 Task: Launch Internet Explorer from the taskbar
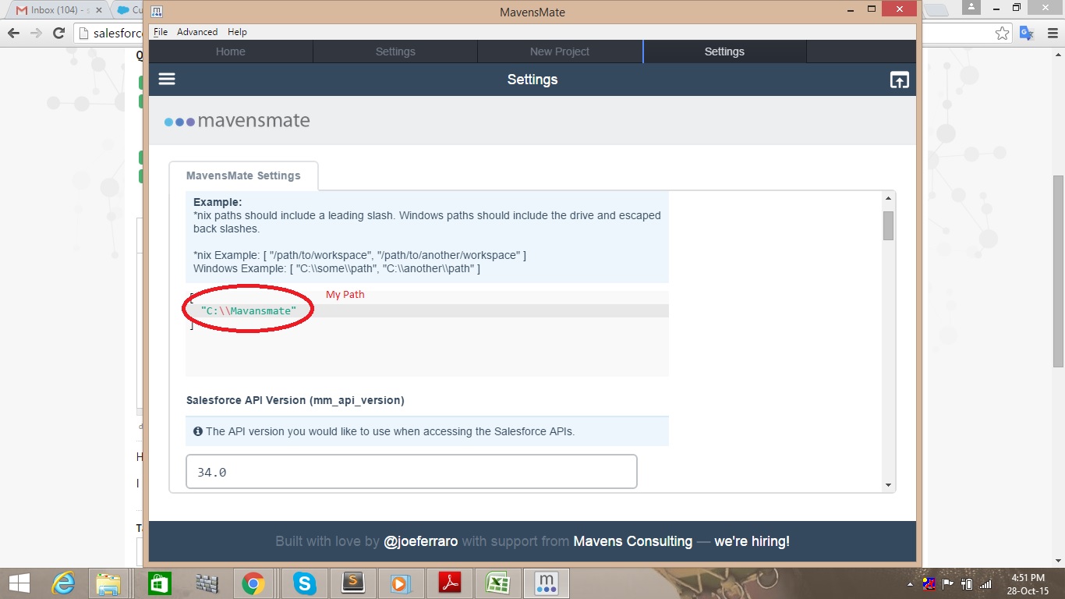[x=63, y=583]
